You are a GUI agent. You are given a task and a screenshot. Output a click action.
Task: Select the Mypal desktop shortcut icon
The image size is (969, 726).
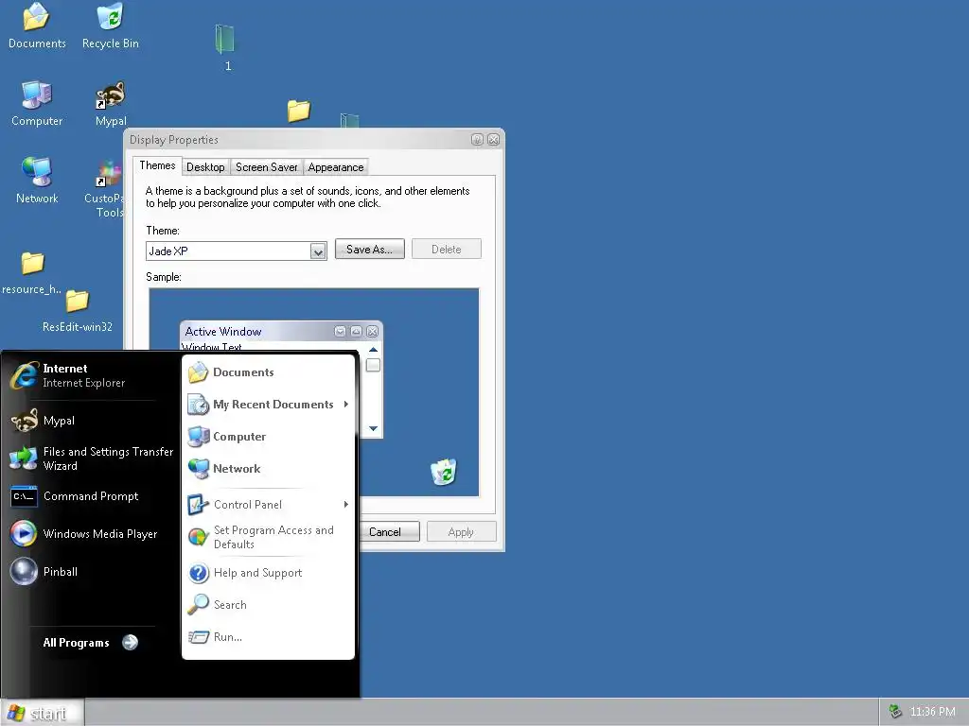[x=111, y=104]
